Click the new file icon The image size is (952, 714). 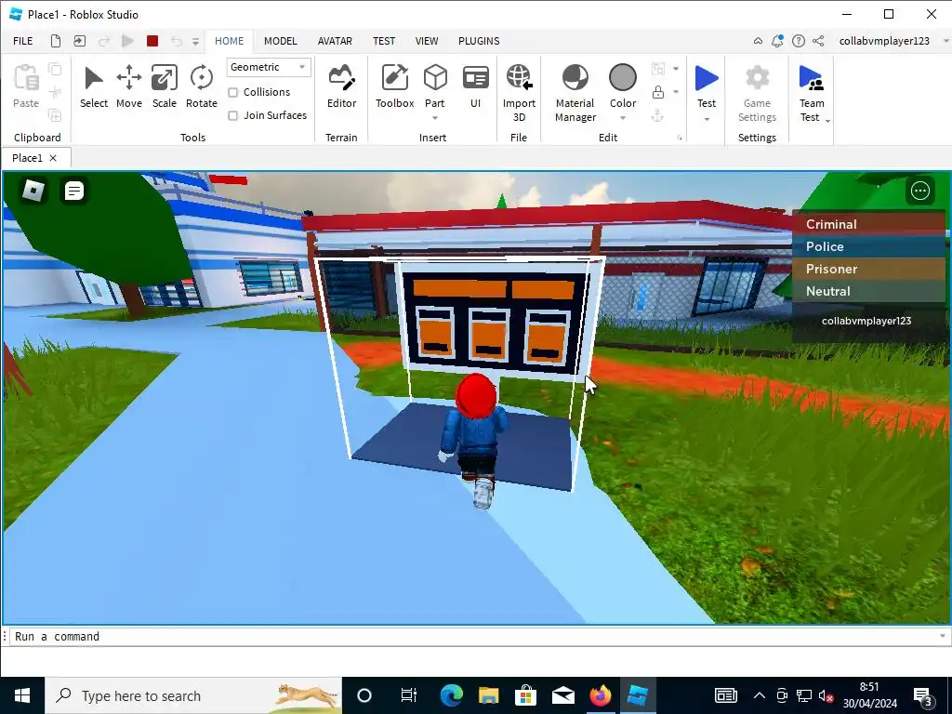coord(55,41)
